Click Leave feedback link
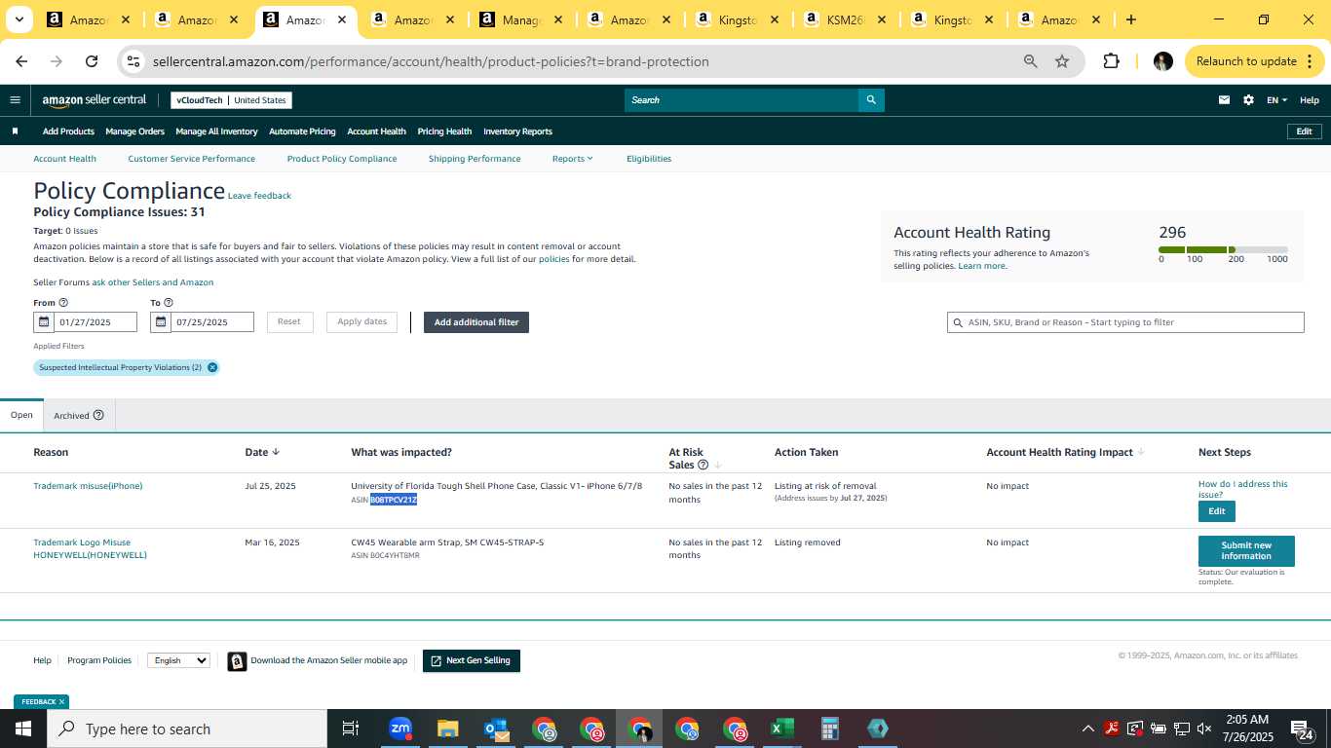This screenshot has width=1331, height=748. click(259, 196)
